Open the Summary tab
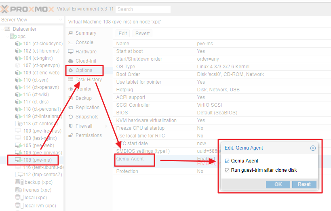331x211 pixels. 89,33
